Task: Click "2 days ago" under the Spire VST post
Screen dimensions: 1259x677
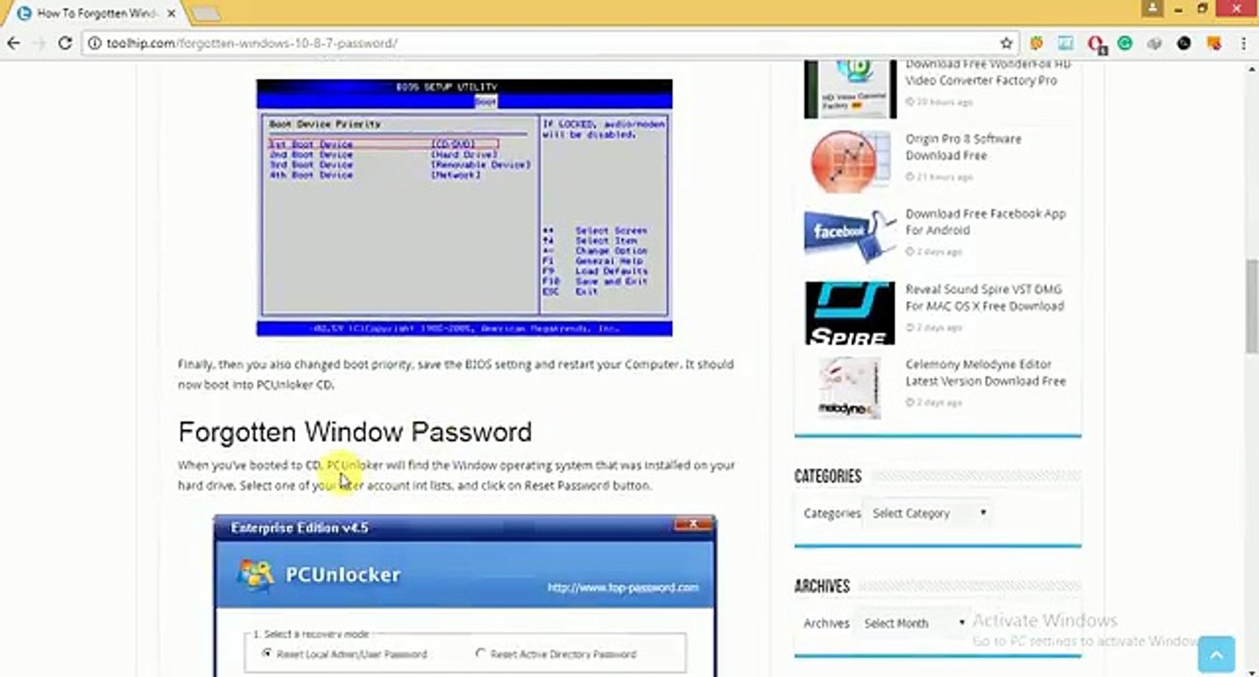Action: 934,327
